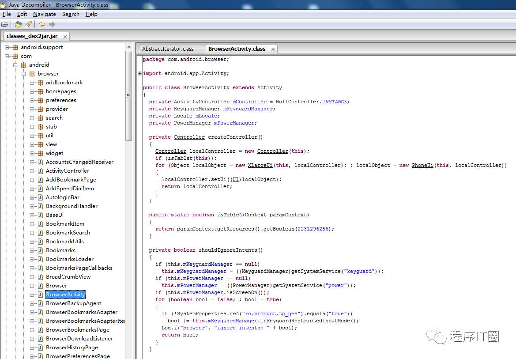Viewport: 516px width, 359px height.
Task: Click the BaseUi class file icon
Action: point(40,215)
